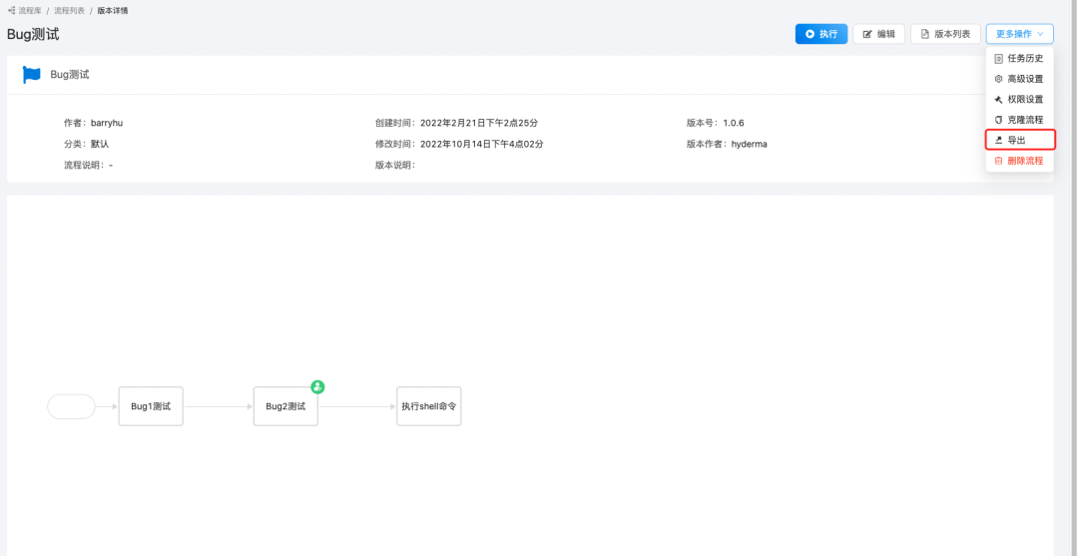1078x556 pixels.
Task: Select the Bug2测试 flow node
Action: (285, 406)
